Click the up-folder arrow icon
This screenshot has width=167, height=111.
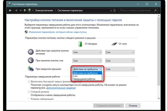[x=25, y=11]
